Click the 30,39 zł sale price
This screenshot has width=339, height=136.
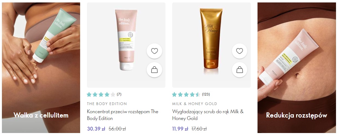[96, 129]
